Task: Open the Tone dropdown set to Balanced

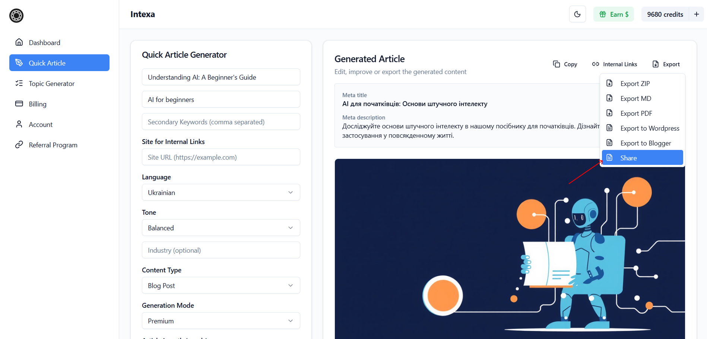Action: pos(221,228)
